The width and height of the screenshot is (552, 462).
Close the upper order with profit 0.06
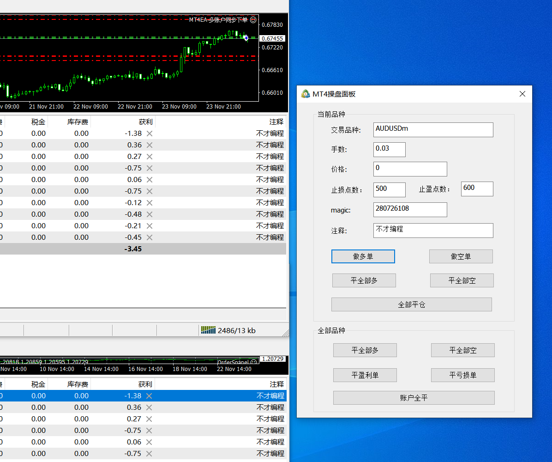click(x=150, y=180)
